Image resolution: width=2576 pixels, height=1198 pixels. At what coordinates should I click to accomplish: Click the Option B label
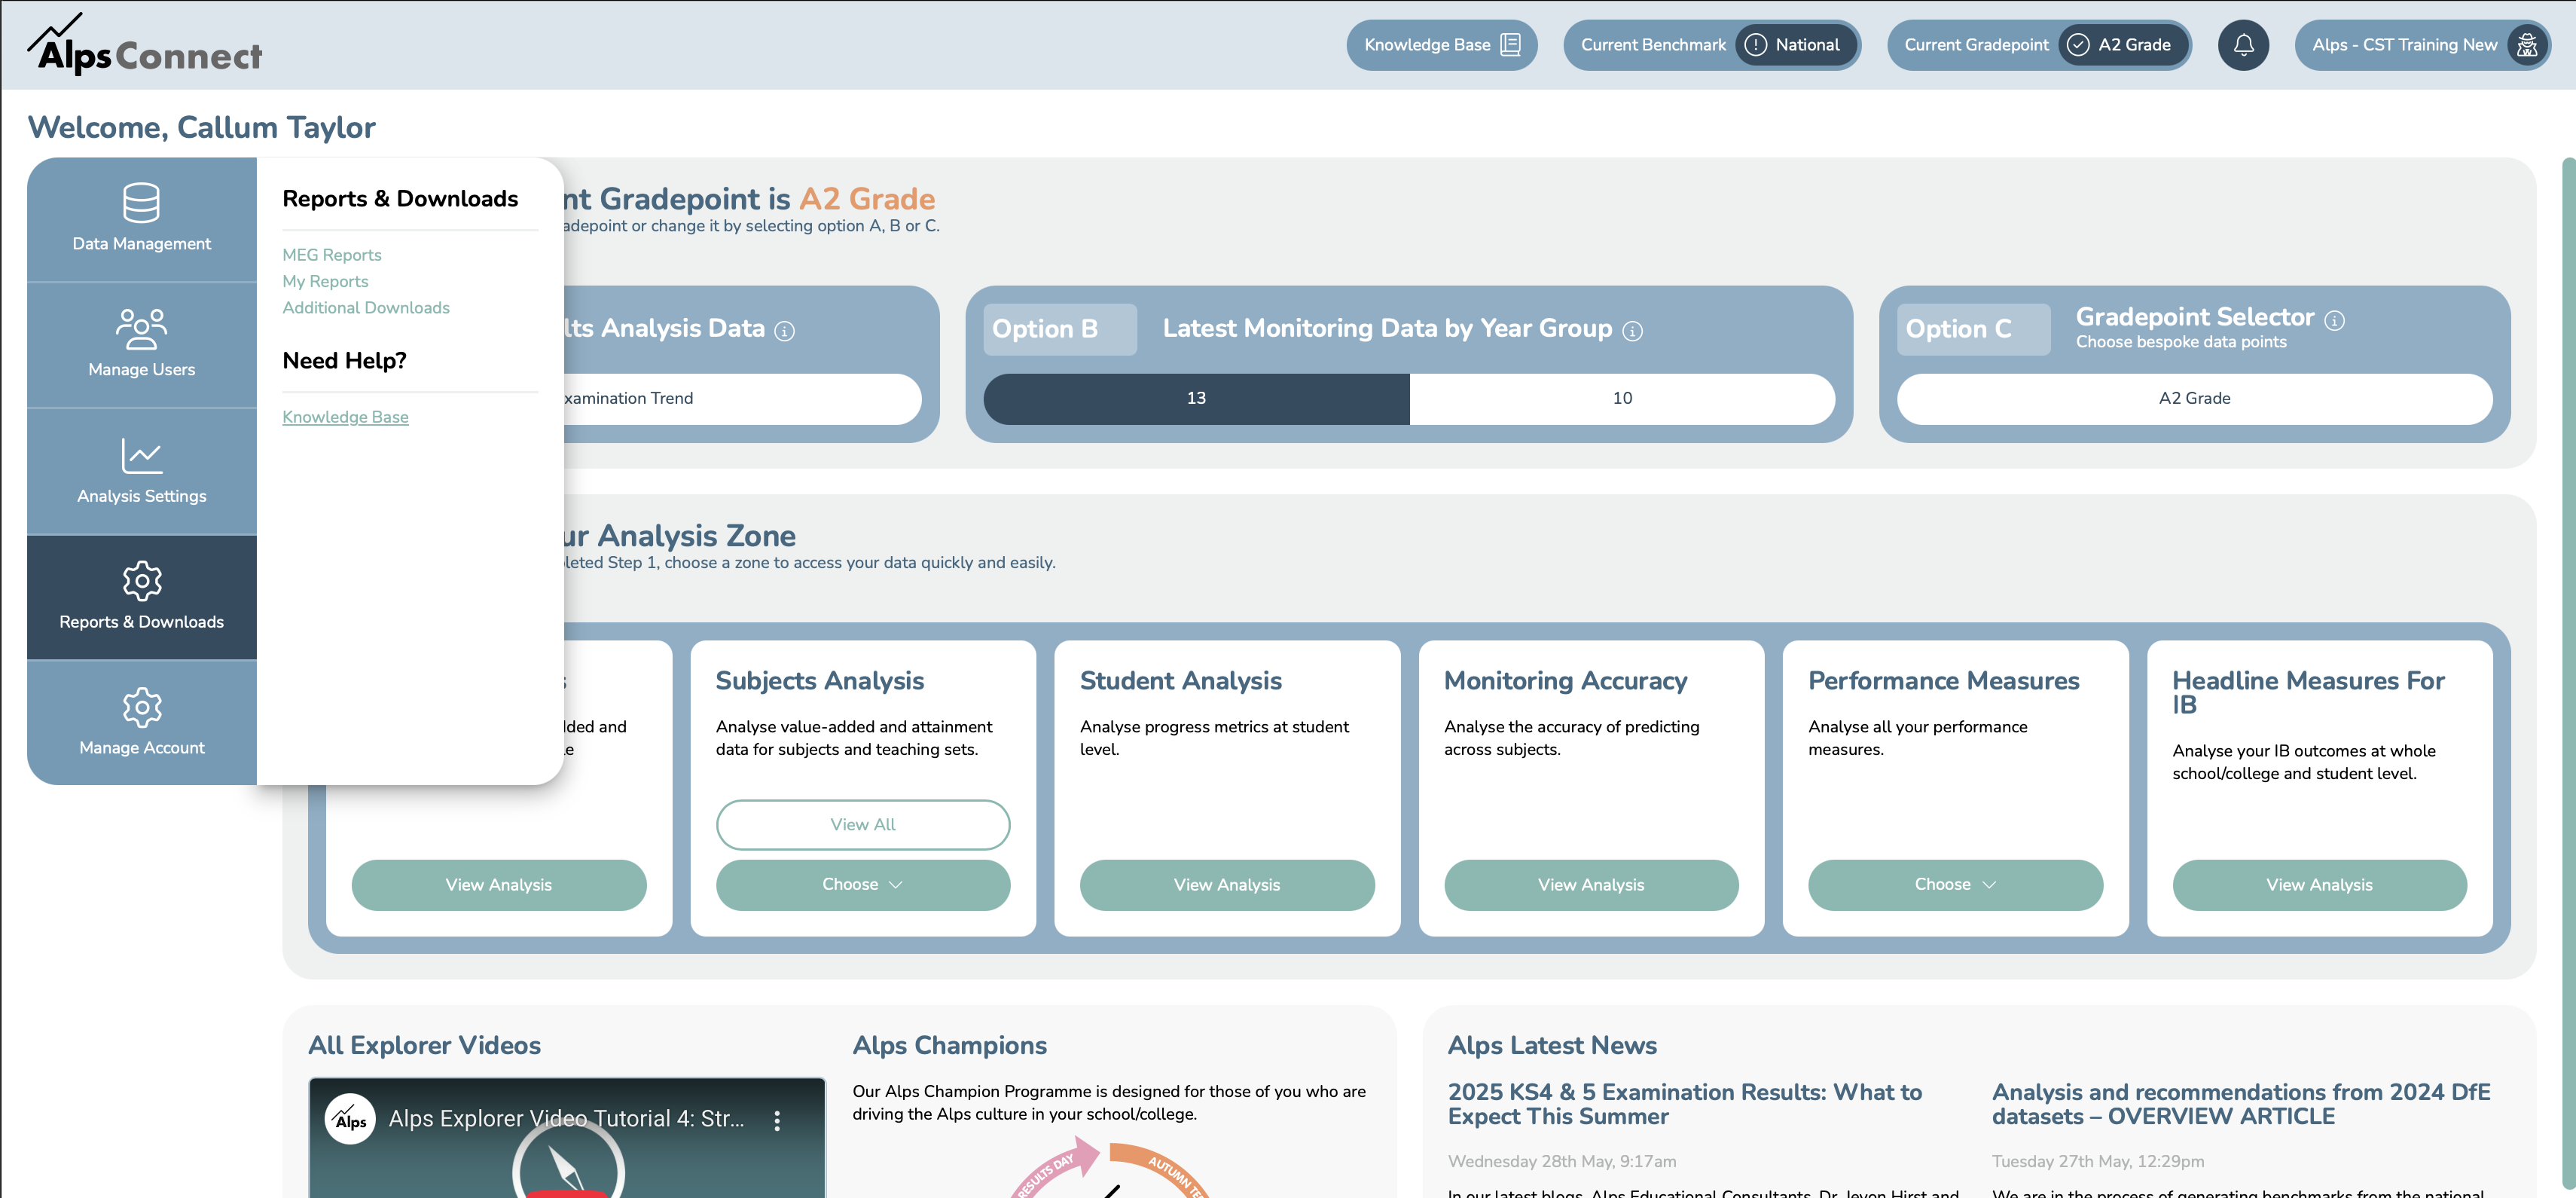(1059, 329)
